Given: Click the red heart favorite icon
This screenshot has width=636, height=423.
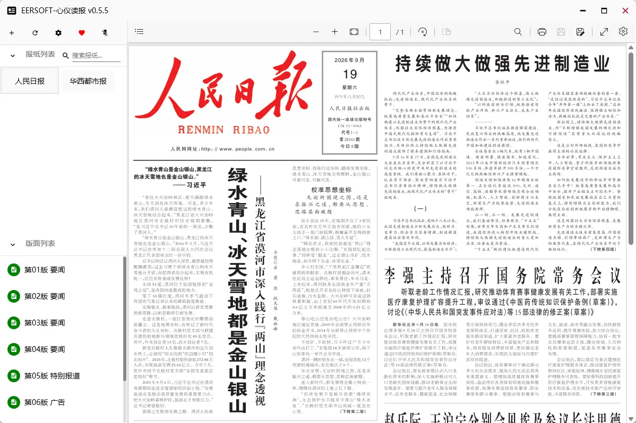Looking at the screenshot, I should pyautogui.click(x=82, y=33).
